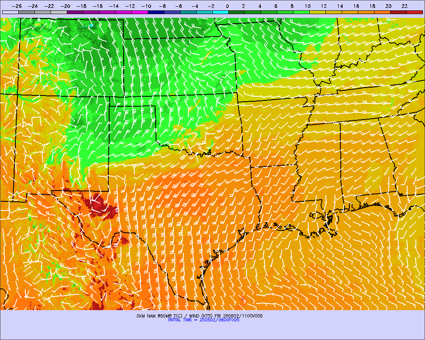Click the dark red swatch between 20 and 22

(x=398, y=12)
